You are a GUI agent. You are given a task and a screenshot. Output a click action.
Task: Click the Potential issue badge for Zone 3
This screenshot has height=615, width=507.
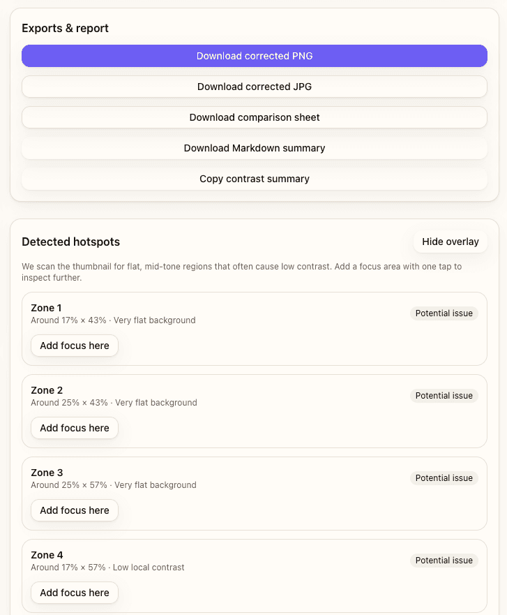pyautogui.click(x=444, y=477)
